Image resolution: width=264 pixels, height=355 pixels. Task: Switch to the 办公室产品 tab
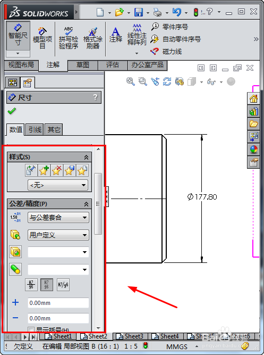click(x=147, y=65)
